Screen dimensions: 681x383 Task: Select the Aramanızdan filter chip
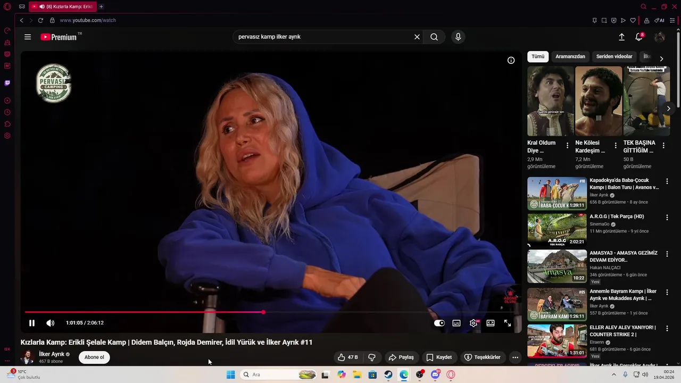(x=570, y=56)
